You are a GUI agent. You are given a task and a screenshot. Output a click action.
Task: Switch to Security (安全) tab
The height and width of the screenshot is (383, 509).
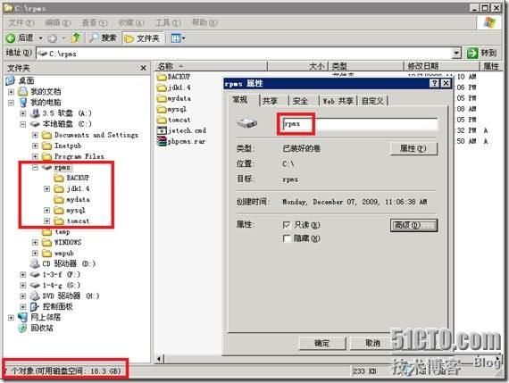click(x=300, y=101)
